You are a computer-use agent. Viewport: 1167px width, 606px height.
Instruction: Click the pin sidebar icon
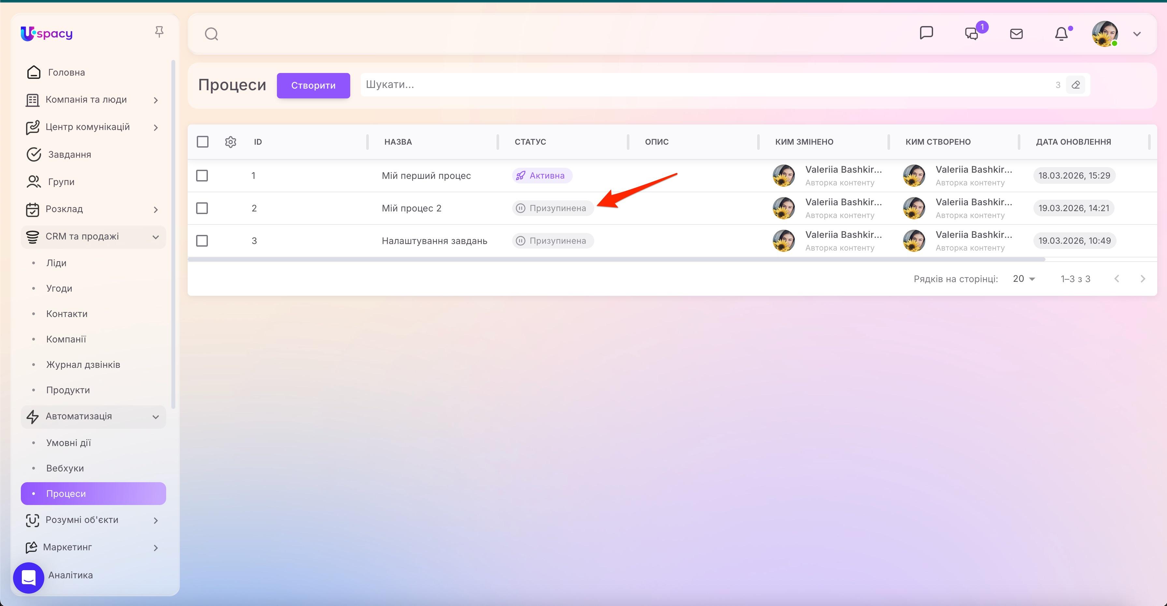pyautogui.click(x=159, y=32)
